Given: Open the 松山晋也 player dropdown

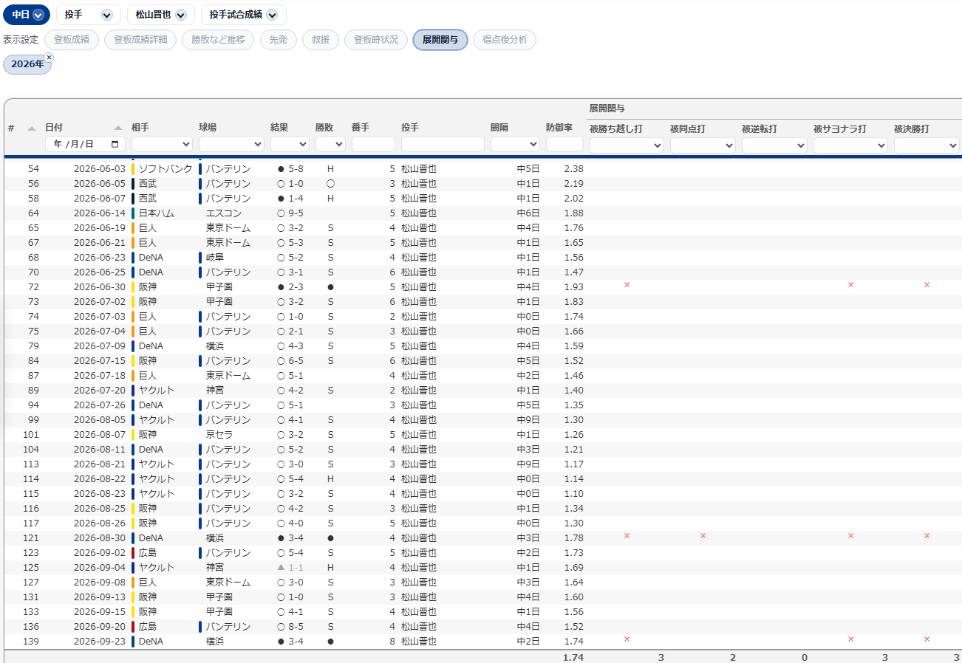Looking at the screenshot, I should (x=161, y=15).
